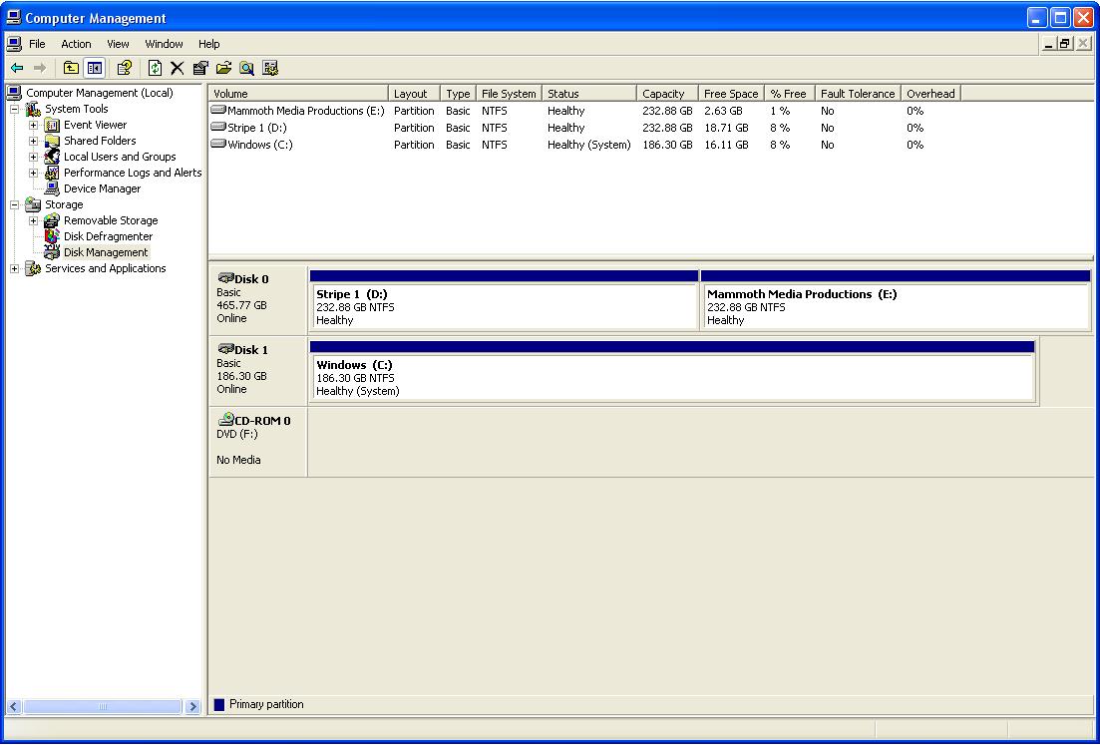Click the Delete X toolbar icon
Image resolution: width=1100 pixels, height=745 pixels.
[x=178, y=68]
